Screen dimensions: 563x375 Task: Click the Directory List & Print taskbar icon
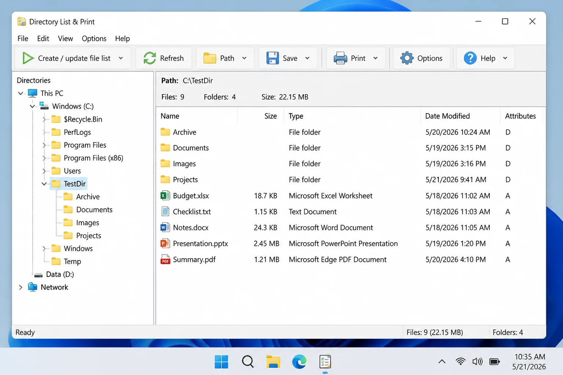[x=325, y=362]
